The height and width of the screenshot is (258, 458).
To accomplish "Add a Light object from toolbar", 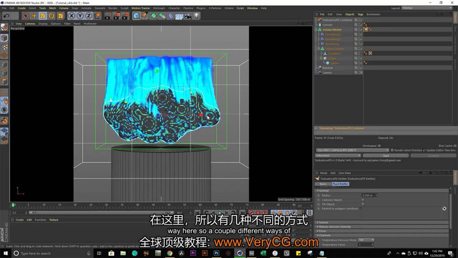I will (x=197, y=16).
